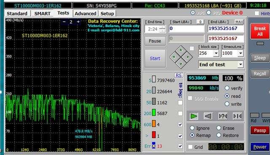Select the write radio button
The width and height of the screenshot is (270, 155).
tap(227, 104)
